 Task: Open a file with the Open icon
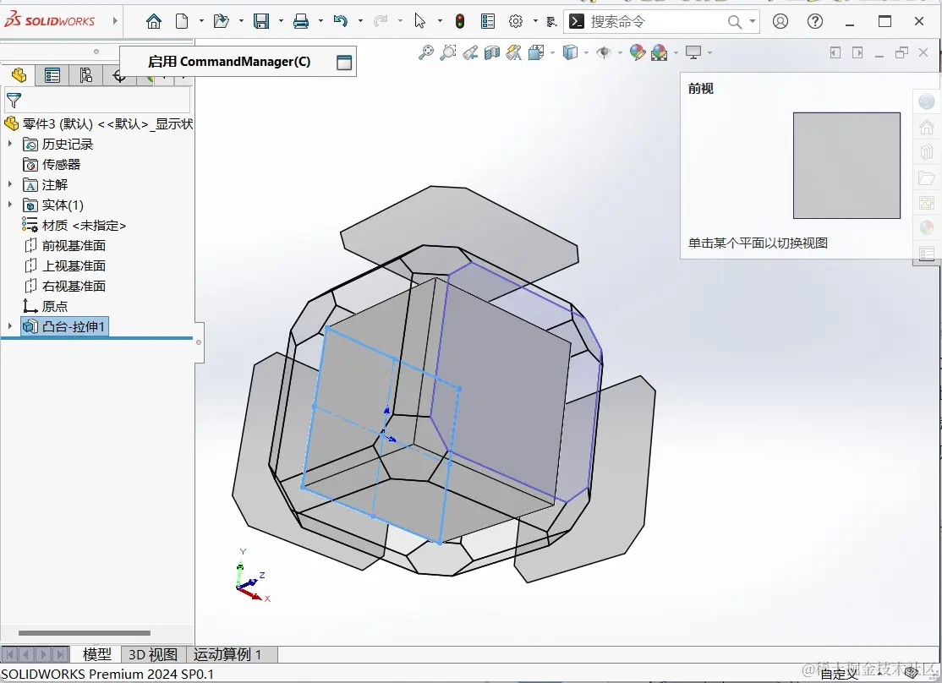tap(221, 22)
